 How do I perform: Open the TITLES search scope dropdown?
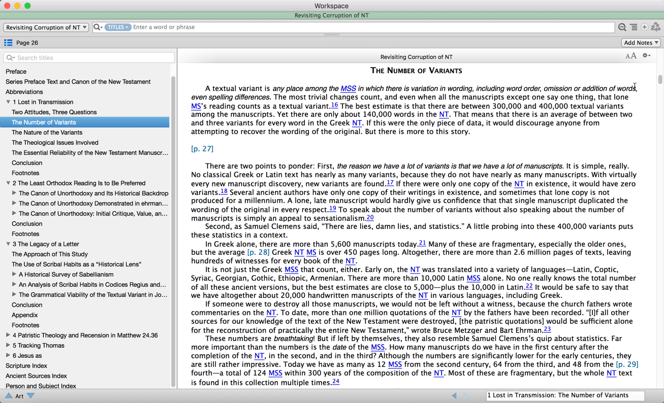tap(118, 27)
